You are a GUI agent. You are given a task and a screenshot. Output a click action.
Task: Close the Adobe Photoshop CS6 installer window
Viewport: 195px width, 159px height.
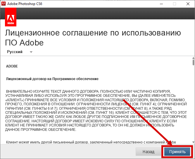tap(188, 4)
